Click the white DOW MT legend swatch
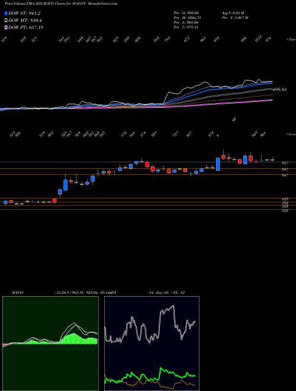Image resolution: width=296 pixels, height=391 pixels. 7,20
